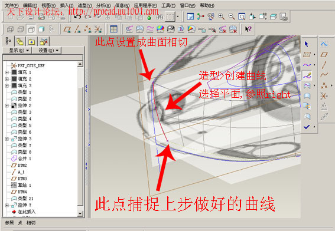Click the shaded color display icon
Viewport: 335px width, 231px height.
pos(160,29)
